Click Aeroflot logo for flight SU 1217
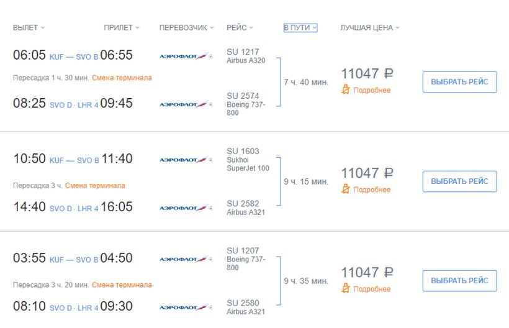The width and height of the screenshot is (509, 328). 186,56
